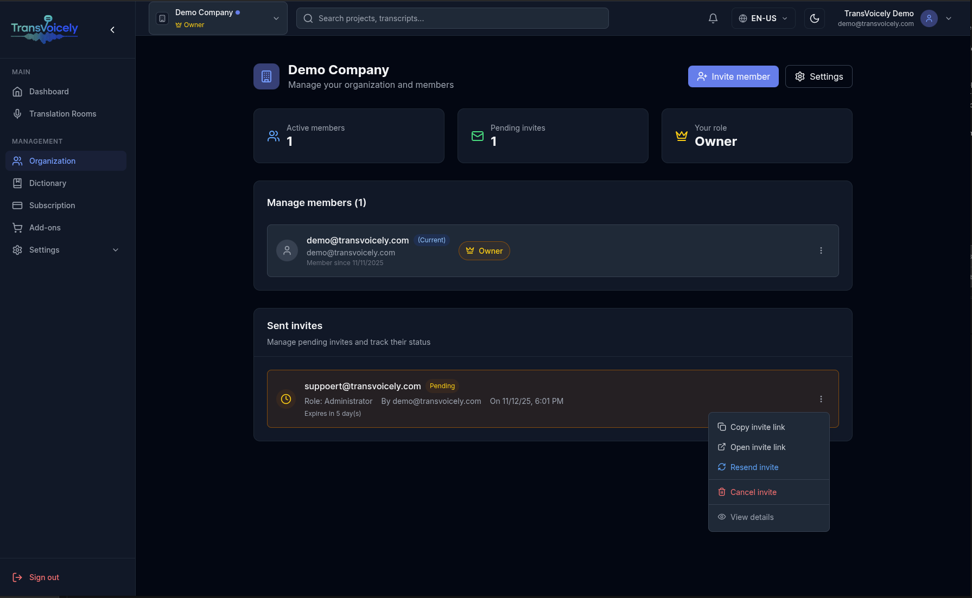Select the Translation Rooms microphone icon
972x598 pixels.
17,114
